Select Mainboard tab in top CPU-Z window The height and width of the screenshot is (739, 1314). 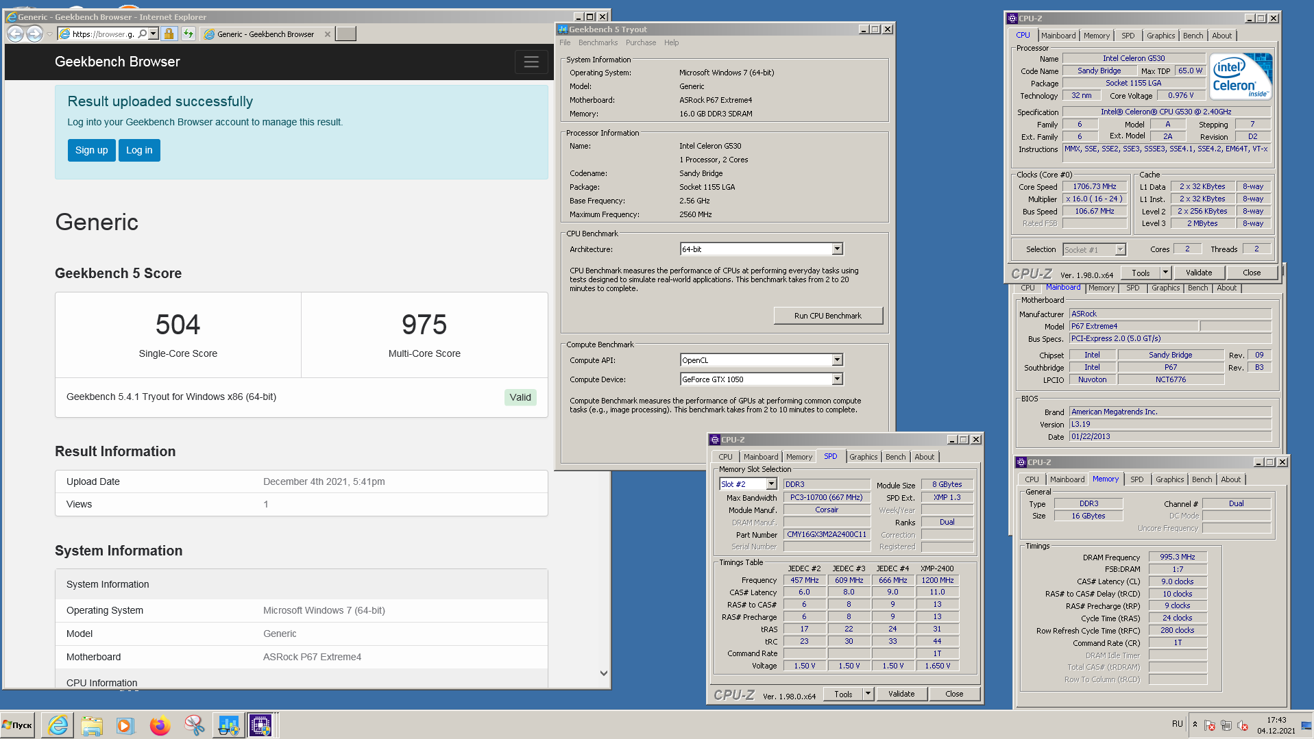click(1058, 36)
